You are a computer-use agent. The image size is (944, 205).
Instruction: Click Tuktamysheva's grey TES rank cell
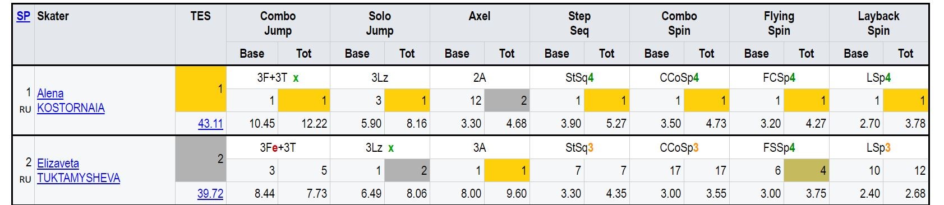(x=201, y=159)
